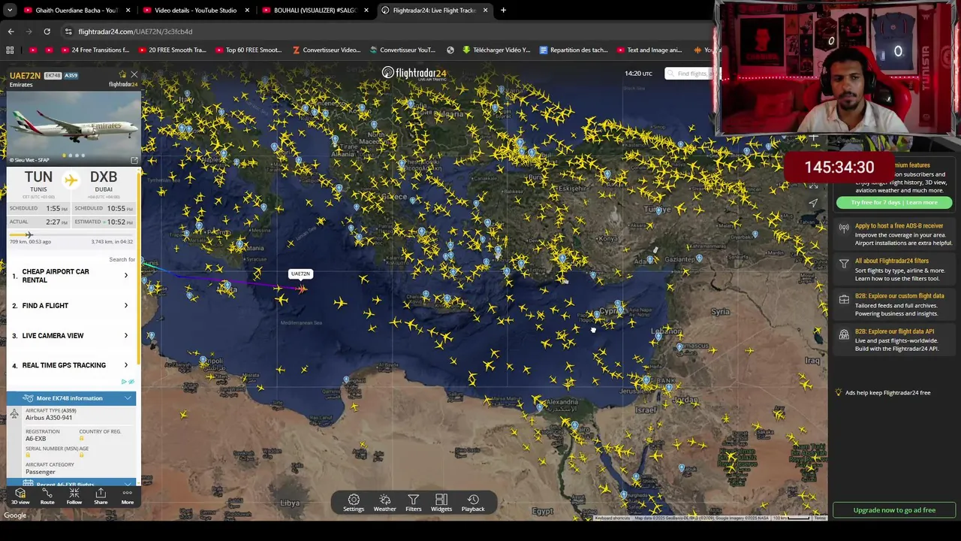Expand Real Time GPS Tracking entry
The width and height of the screenshot is (961, 541).
point(71,365)
